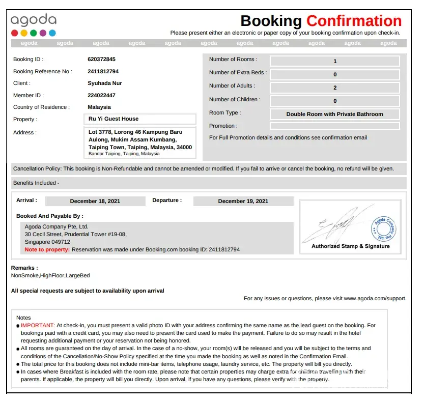Viewport: 424px width, 402px height.
Task: Select the Ru Yi Guest House property field
Action: (140, 119)
